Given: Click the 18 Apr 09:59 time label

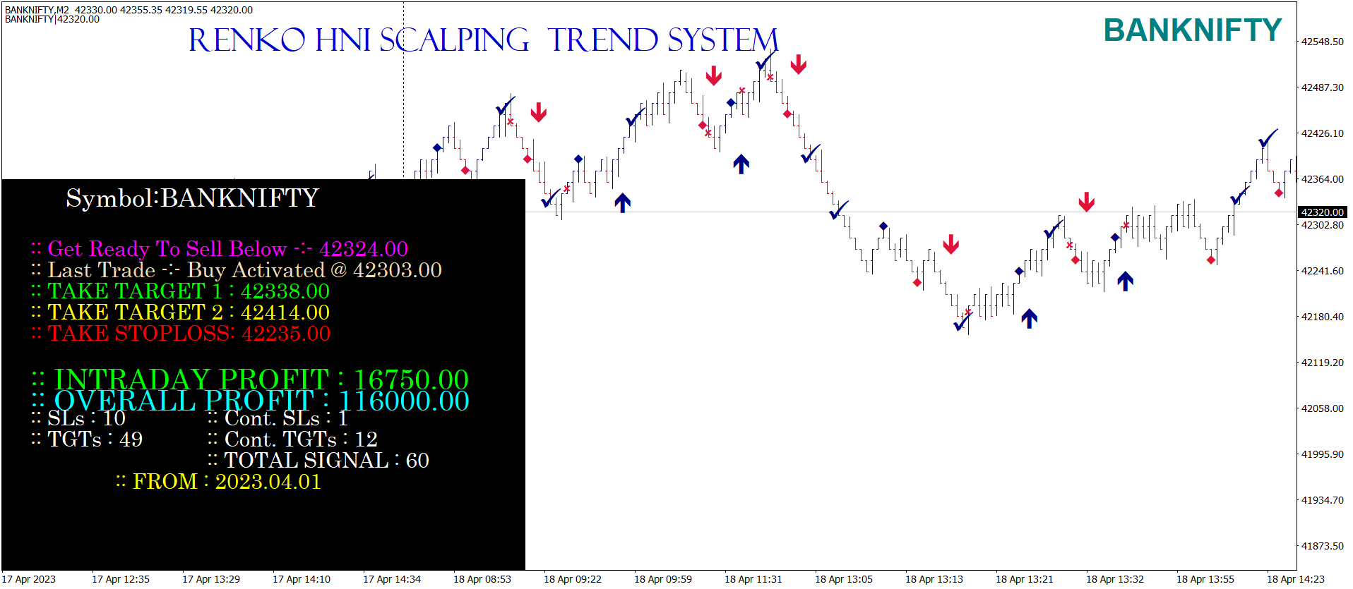Looking at the screenshot, I should [x=663, y=579].
